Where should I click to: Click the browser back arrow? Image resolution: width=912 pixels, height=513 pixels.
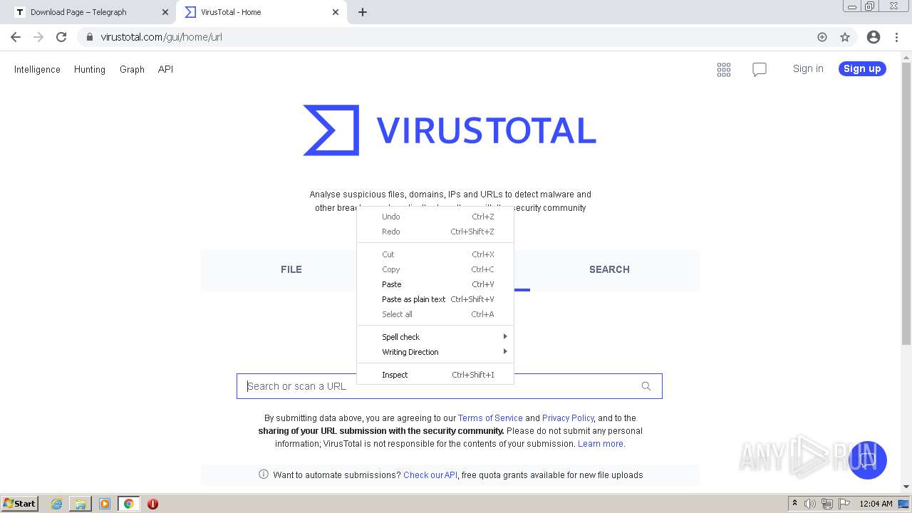tap(16, 37)
